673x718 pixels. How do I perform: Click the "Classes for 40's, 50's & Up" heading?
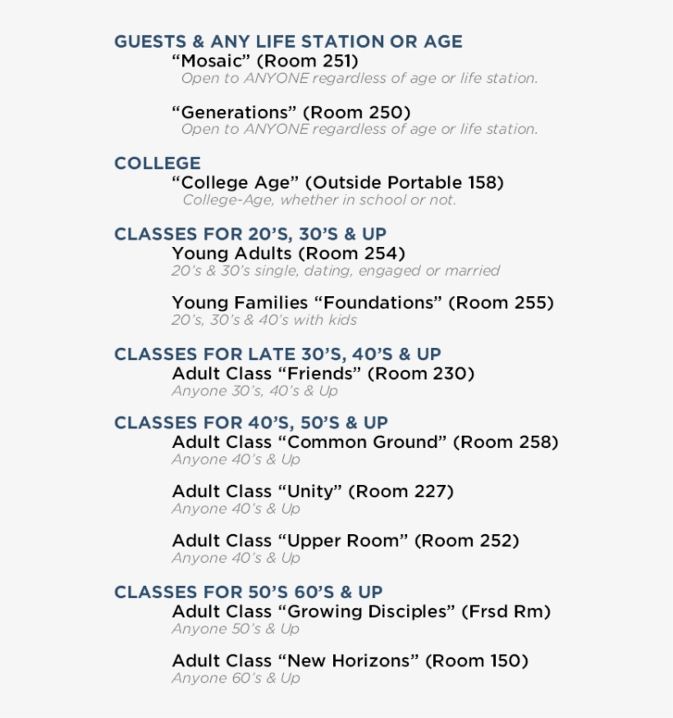(251, 423)
